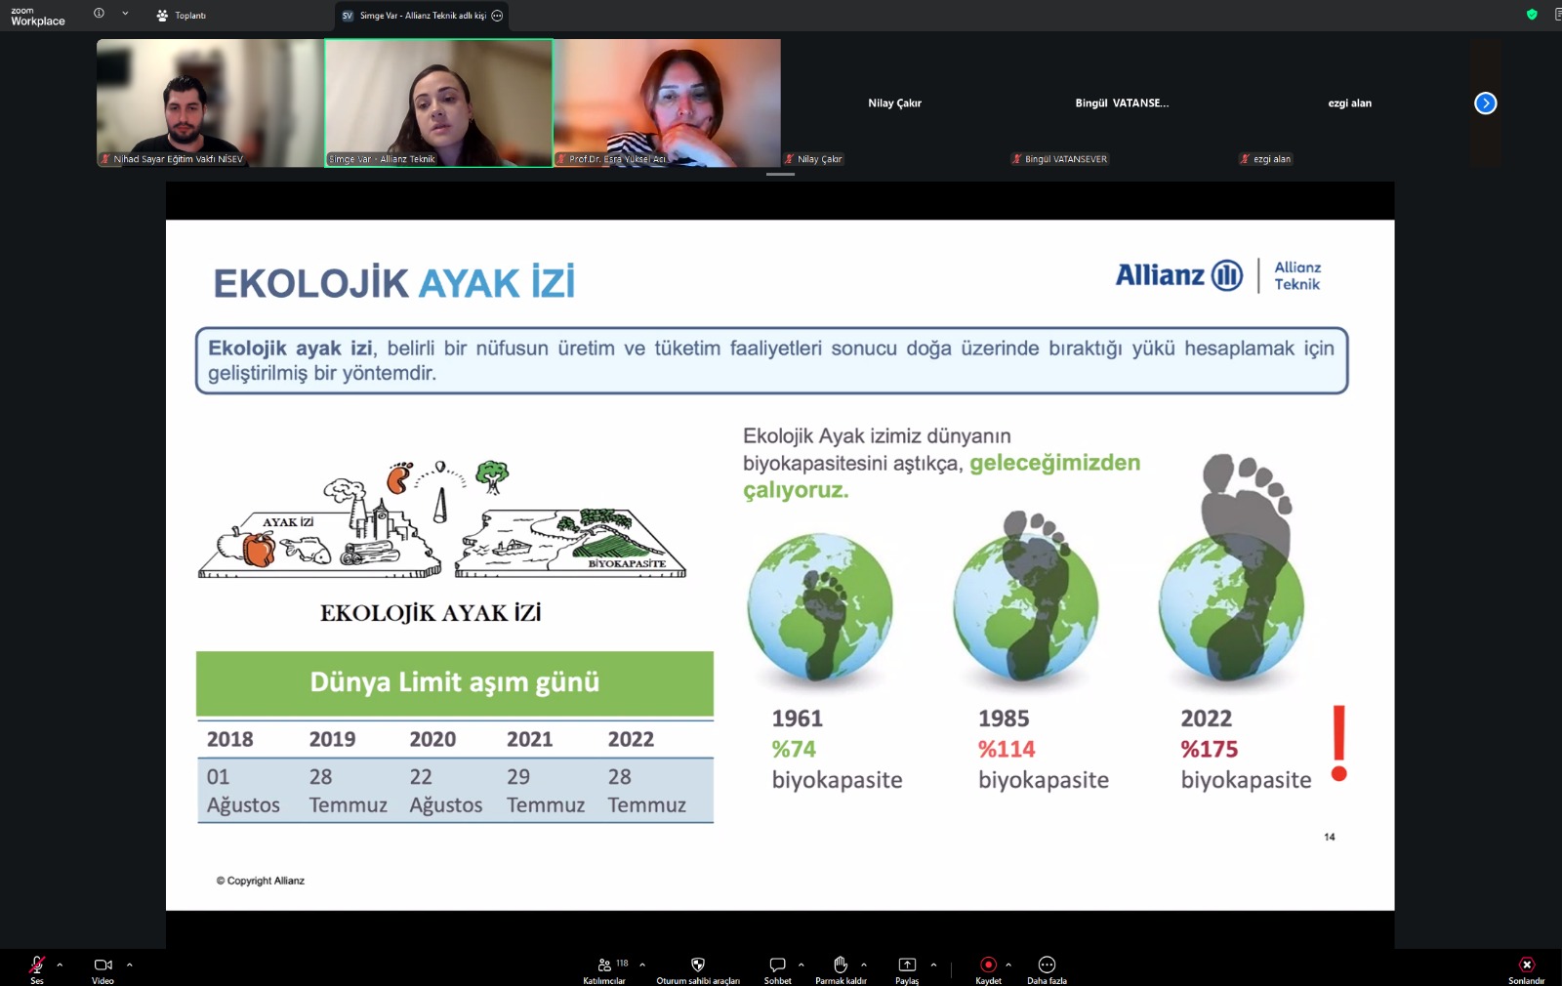The height and width of the screenshot is (986, 1562).
Task: Click the 1961 globe image
Action: tap(820, 607)
